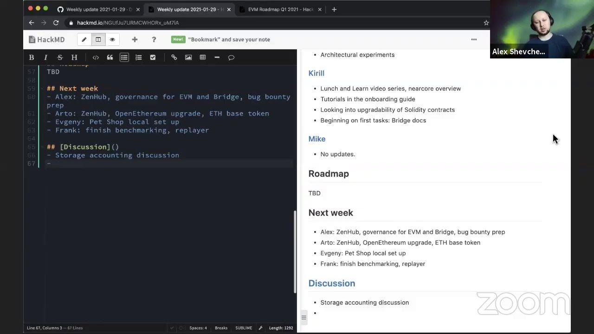Reload the HackMD page
Image resolution: width=594 pixels, height=334 pixels.
[x=56, y=23]
